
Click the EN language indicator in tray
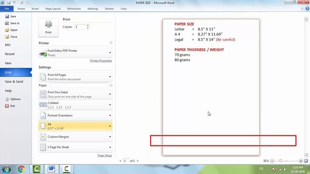pos(261,169)
